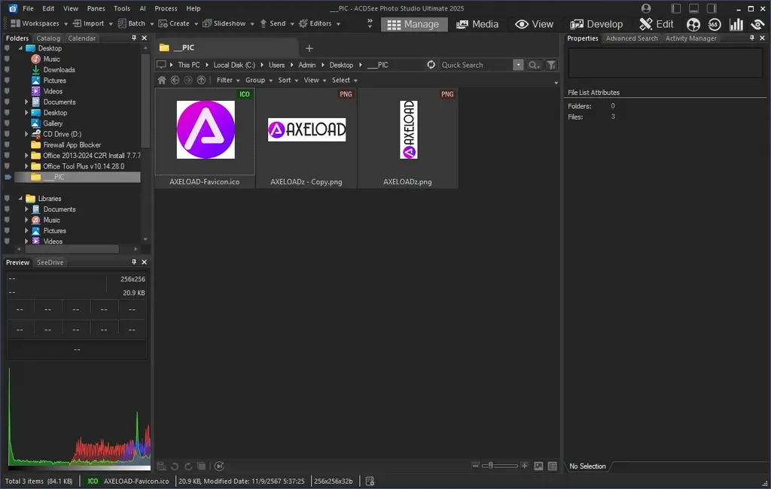
Task: Toggle pin on the Properties pane
Action: click(752, 38)
